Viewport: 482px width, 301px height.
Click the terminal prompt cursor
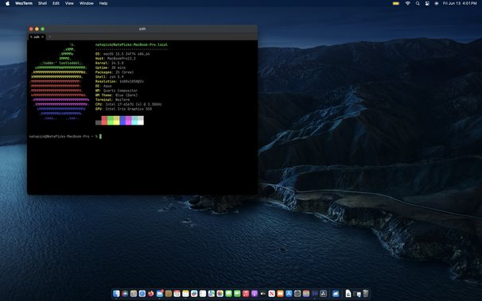click(x=100, y=137)
